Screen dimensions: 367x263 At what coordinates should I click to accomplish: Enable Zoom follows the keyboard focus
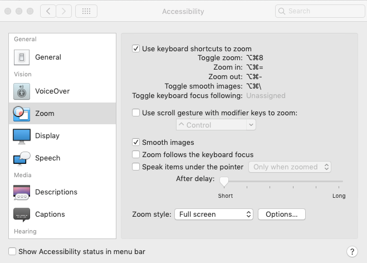pos(136,154)
